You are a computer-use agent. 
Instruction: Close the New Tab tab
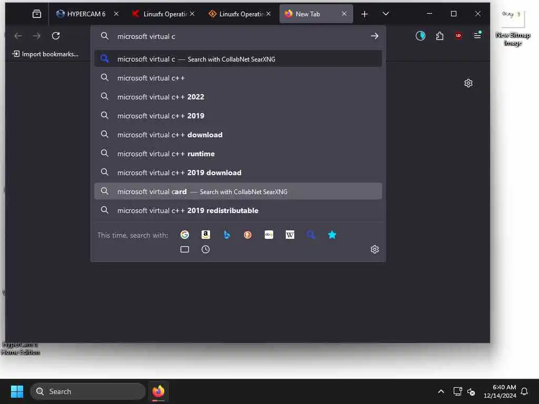point(344,14)
